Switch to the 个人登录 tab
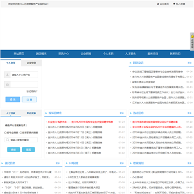The height and width of the screenshot is (194, 194). pyautogui.click(x=11, y=63)
